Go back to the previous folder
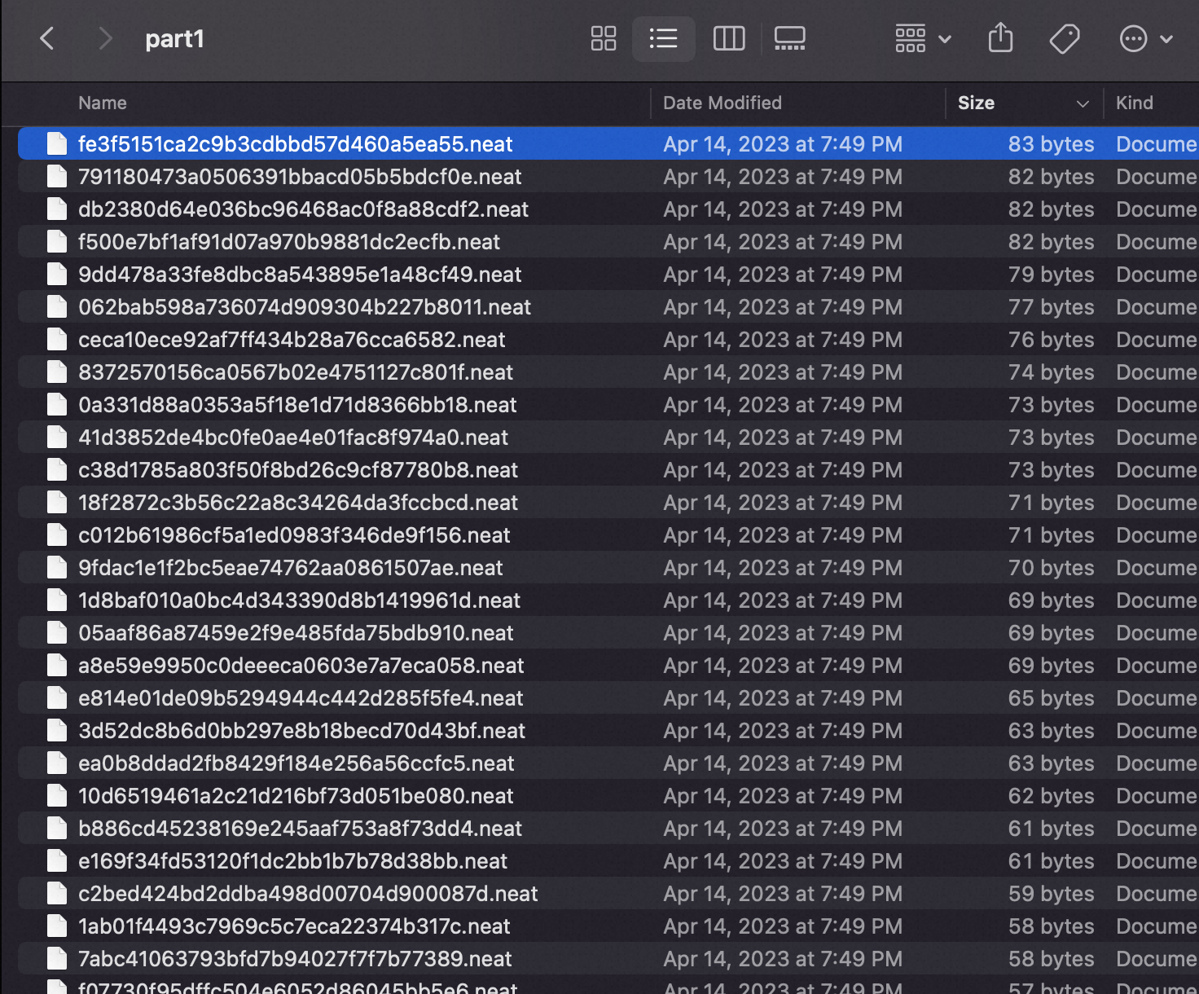 (47, 38)
